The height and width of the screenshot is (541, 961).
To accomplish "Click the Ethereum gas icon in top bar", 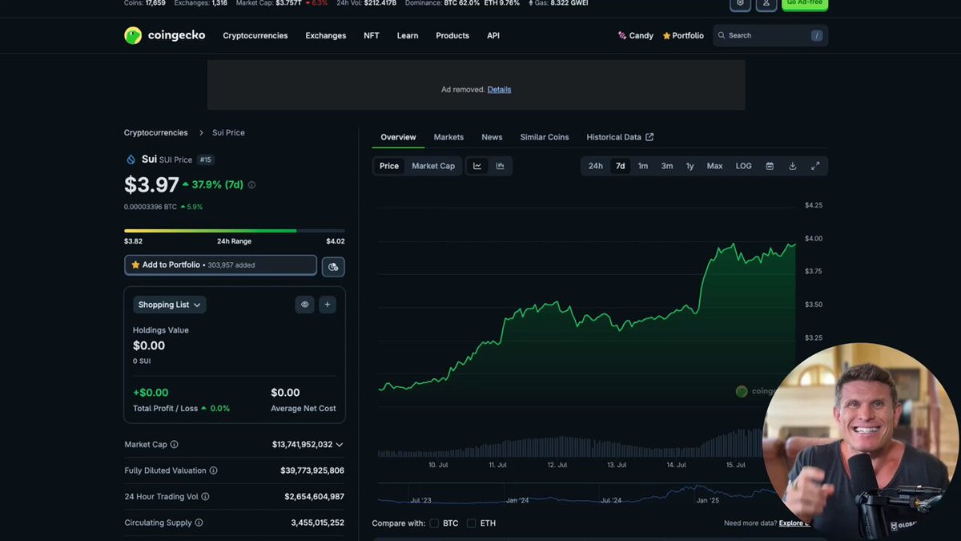I will [x=531, y=3].
